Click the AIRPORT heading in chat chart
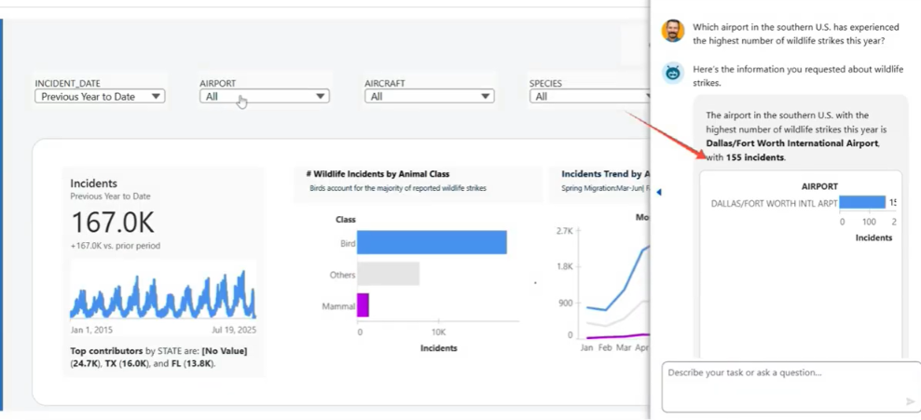The width and height of the screenshot is (921, 420). [819, 186]
